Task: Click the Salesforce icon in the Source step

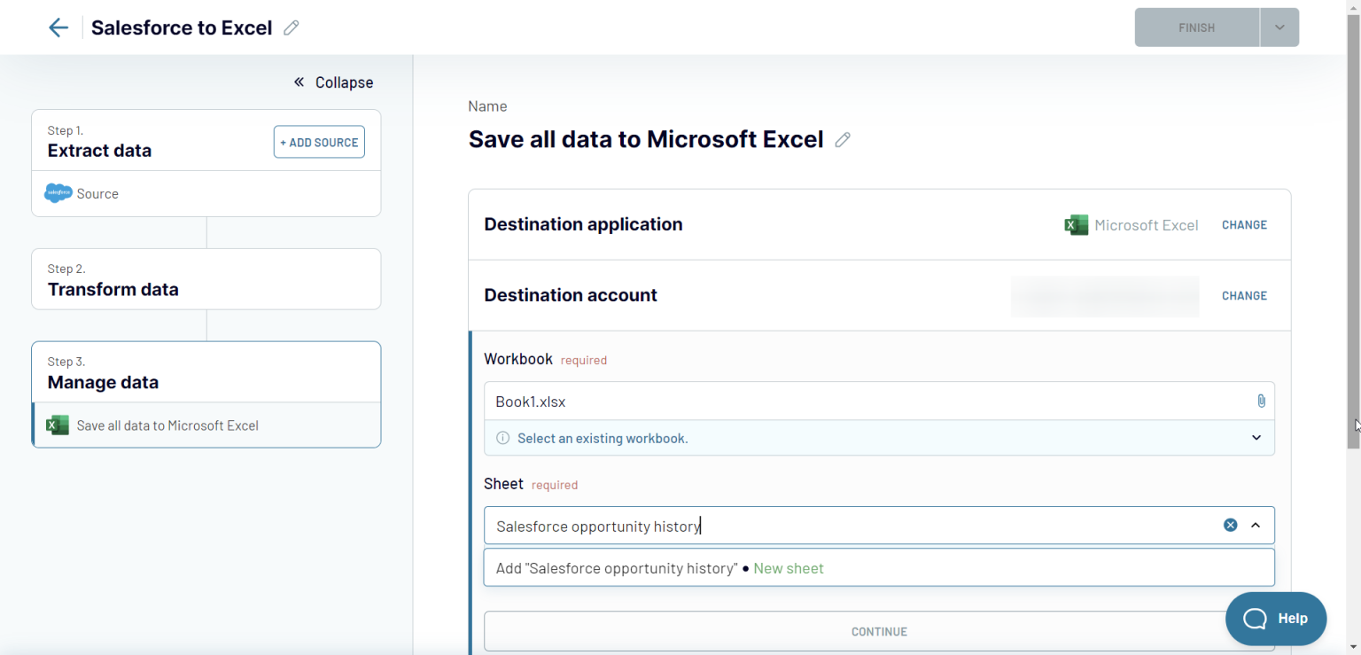Action: tap(57, 193)
